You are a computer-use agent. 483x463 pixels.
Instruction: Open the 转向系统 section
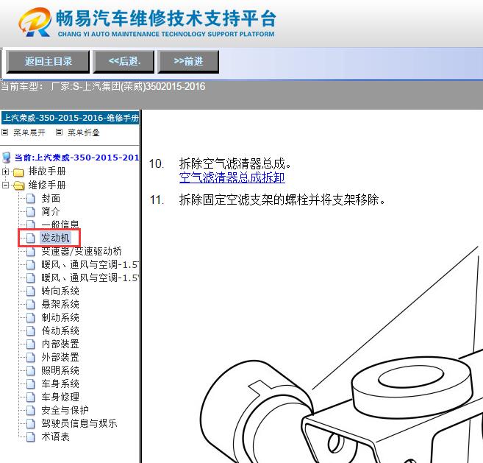coord(60,291)
